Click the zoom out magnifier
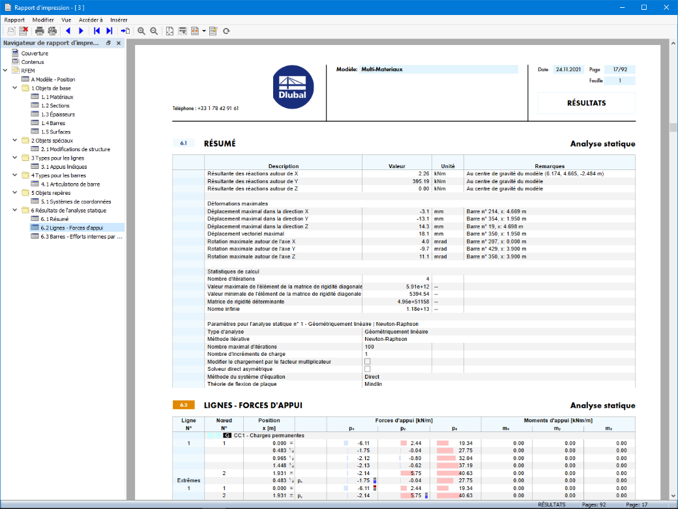This screenshot has width=678, height=509. pos(154,31)
